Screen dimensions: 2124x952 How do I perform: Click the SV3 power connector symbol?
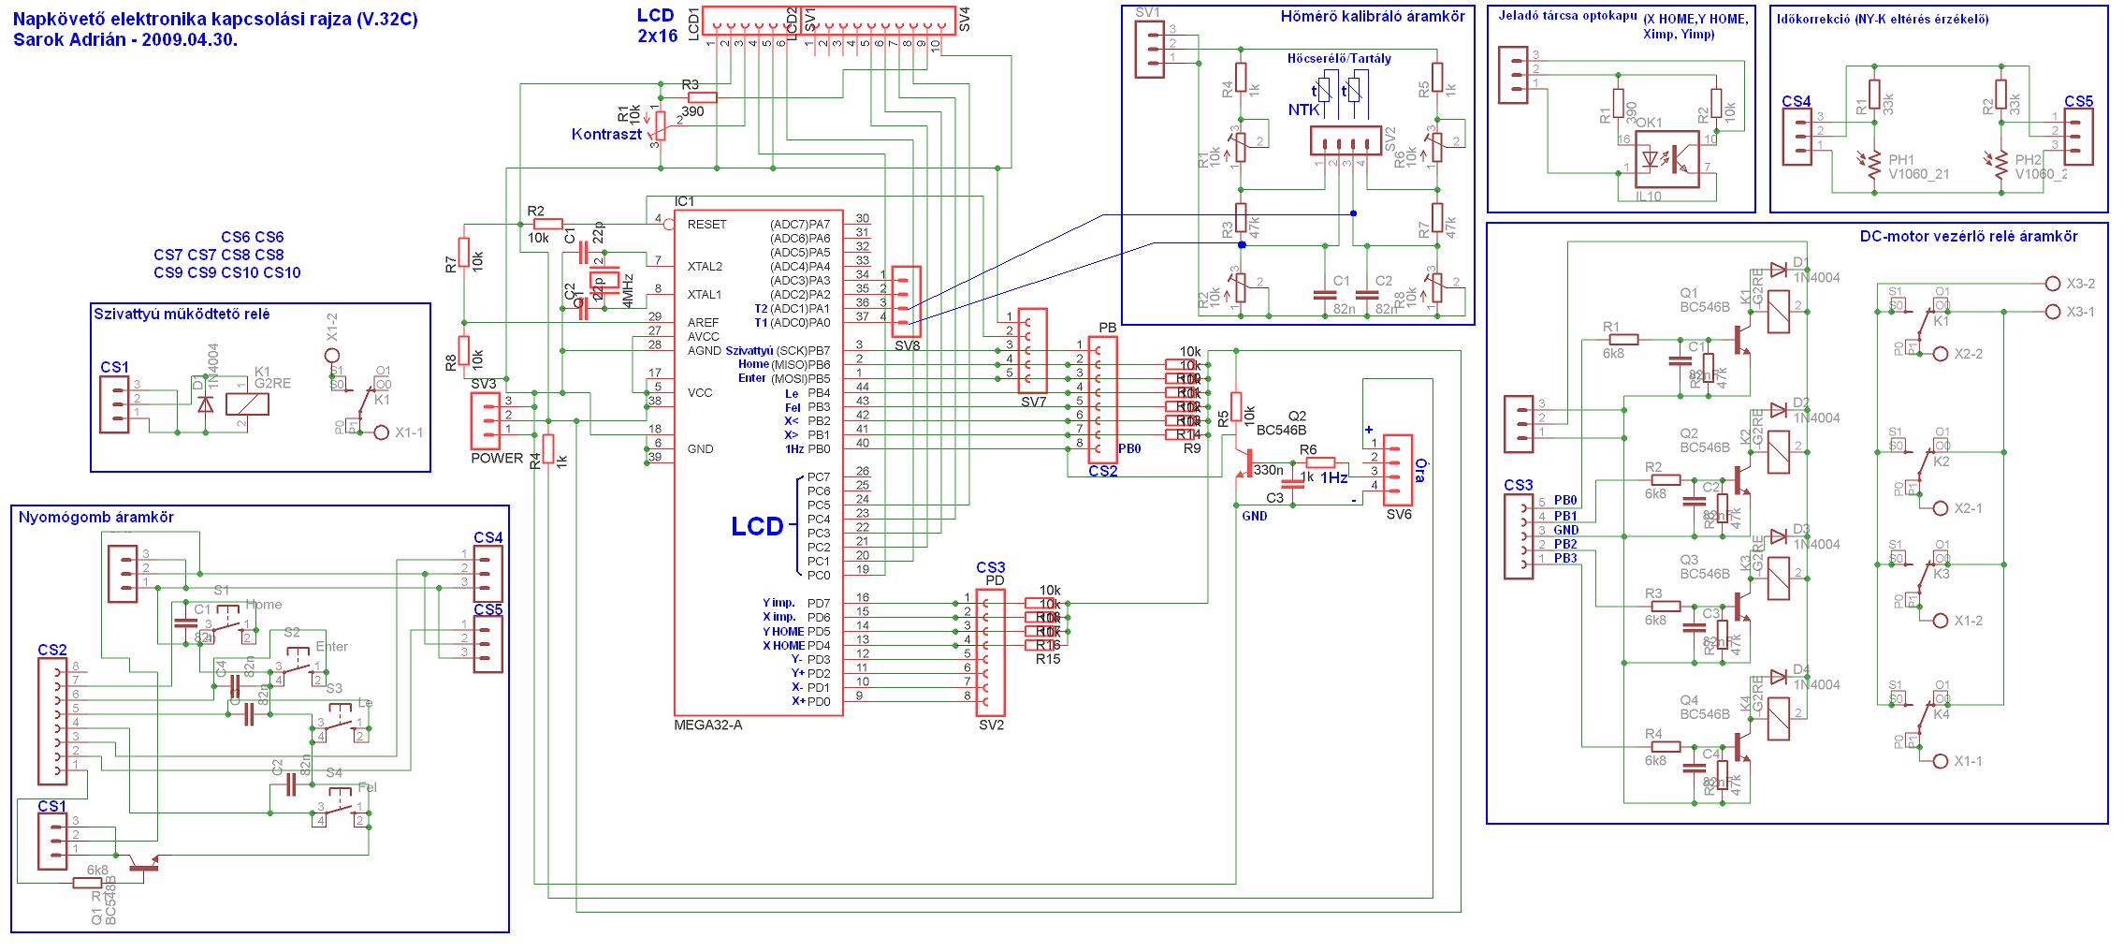coord(486,419)
